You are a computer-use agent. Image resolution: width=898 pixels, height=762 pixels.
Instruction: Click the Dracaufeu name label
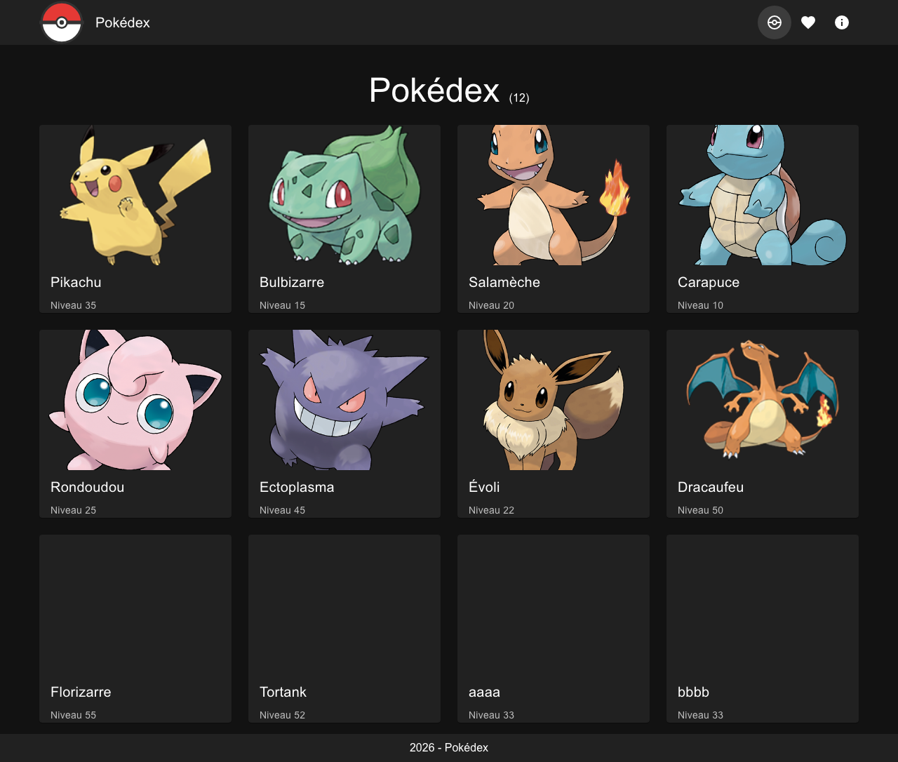[x=711, y=487]
